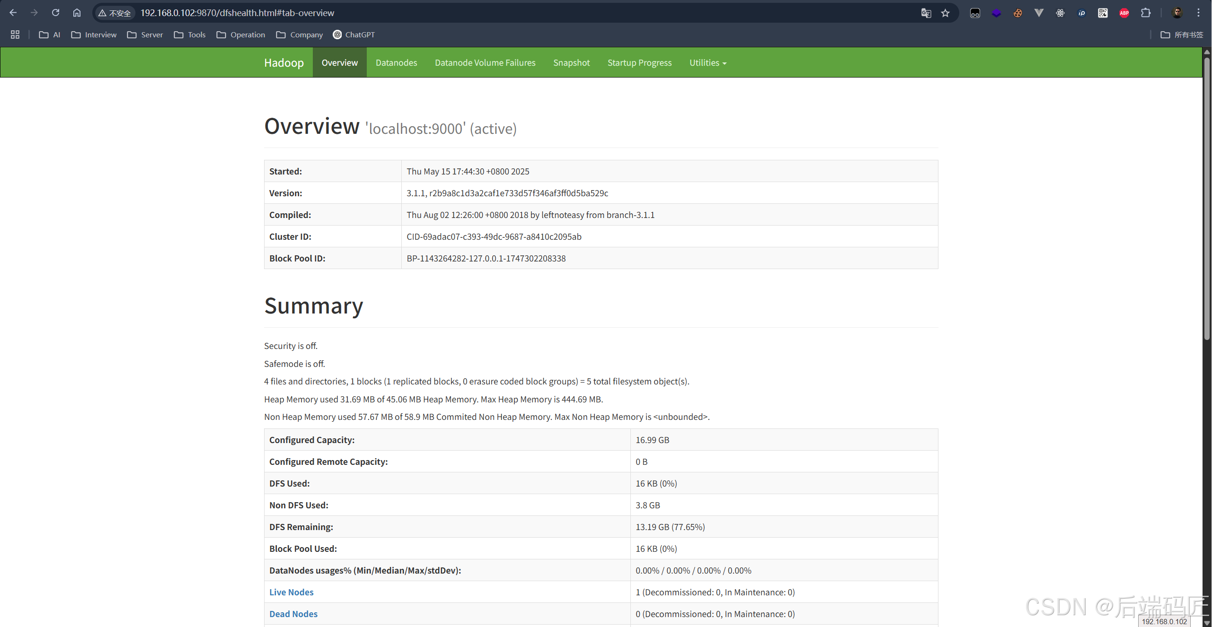The image size is (1212, 627).
Task: Go to the Datanode Volume Failures tab
Action: click(x=485, y=63)
